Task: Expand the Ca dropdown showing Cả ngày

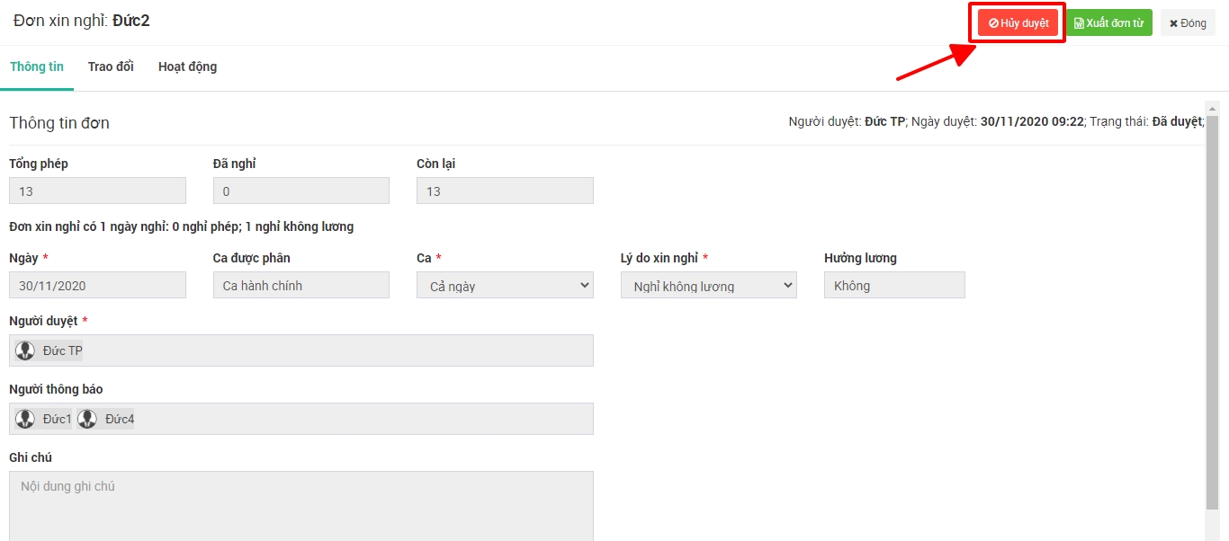Action: click(x=505, y=286)
